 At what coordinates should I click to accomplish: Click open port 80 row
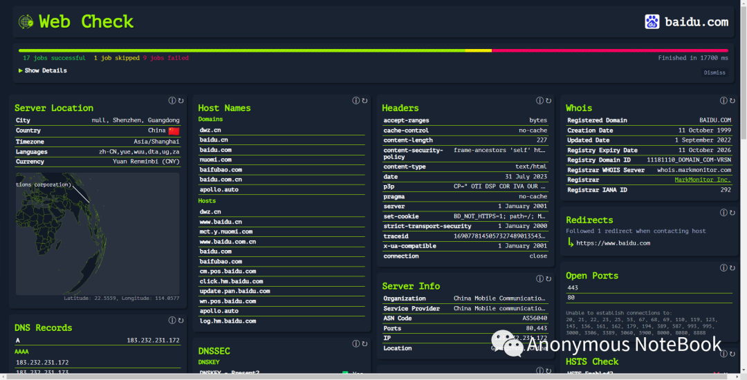click(x=649, y=298)
